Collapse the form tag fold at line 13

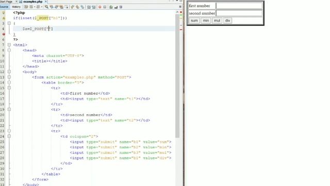[x=9, y=77]
